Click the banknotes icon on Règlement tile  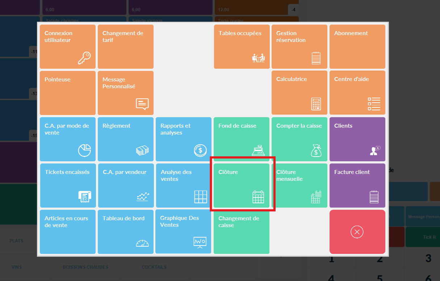(x=142, y=150)
